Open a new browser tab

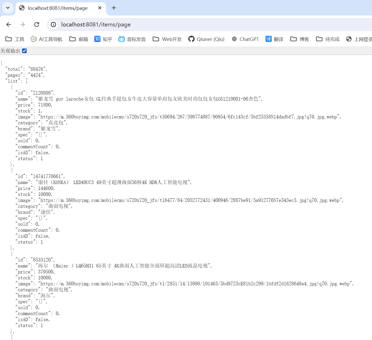click(114, 8)
